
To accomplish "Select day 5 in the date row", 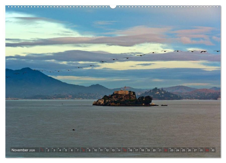I will 66,150.
